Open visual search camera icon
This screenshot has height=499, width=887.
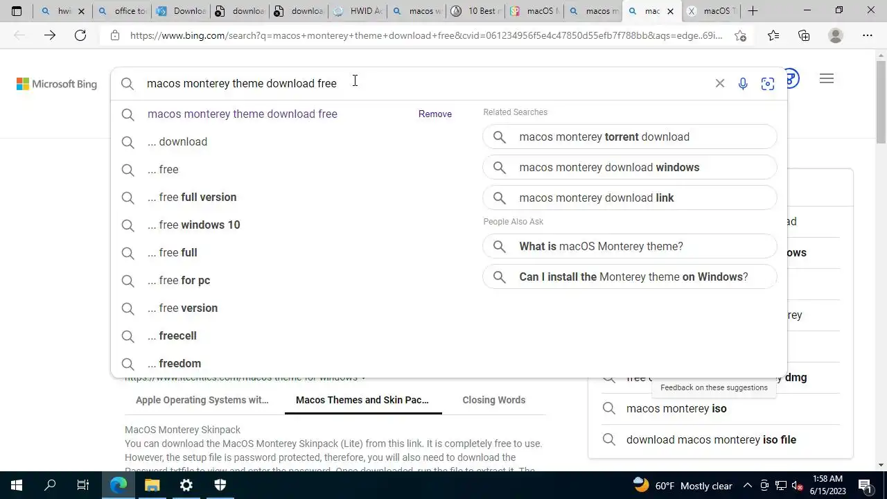pyautogui.click(x=768, y=84)
